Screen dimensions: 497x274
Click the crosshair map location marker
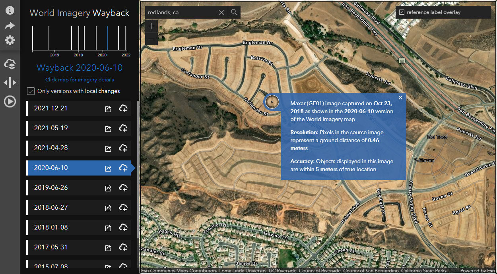tap(272, 102)
